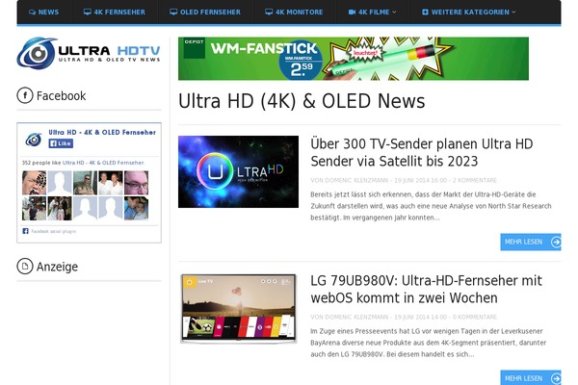The width and height of the screenshot is (578, 385).
Task: Open the OLED Fernseher menu item
Action: (x=205, y=13)
